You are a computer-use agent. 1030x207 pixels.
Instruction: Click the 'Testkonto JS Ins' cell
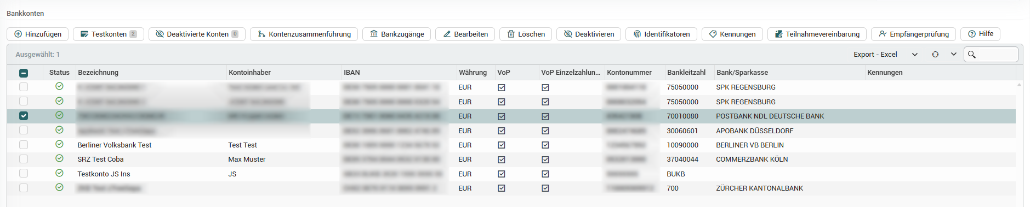coord(104,174)
